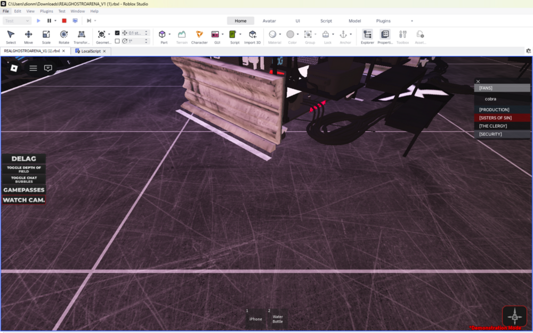533x333 pixels.
Task: Open the Test mode dropdown
Action: tap(17, 21)
